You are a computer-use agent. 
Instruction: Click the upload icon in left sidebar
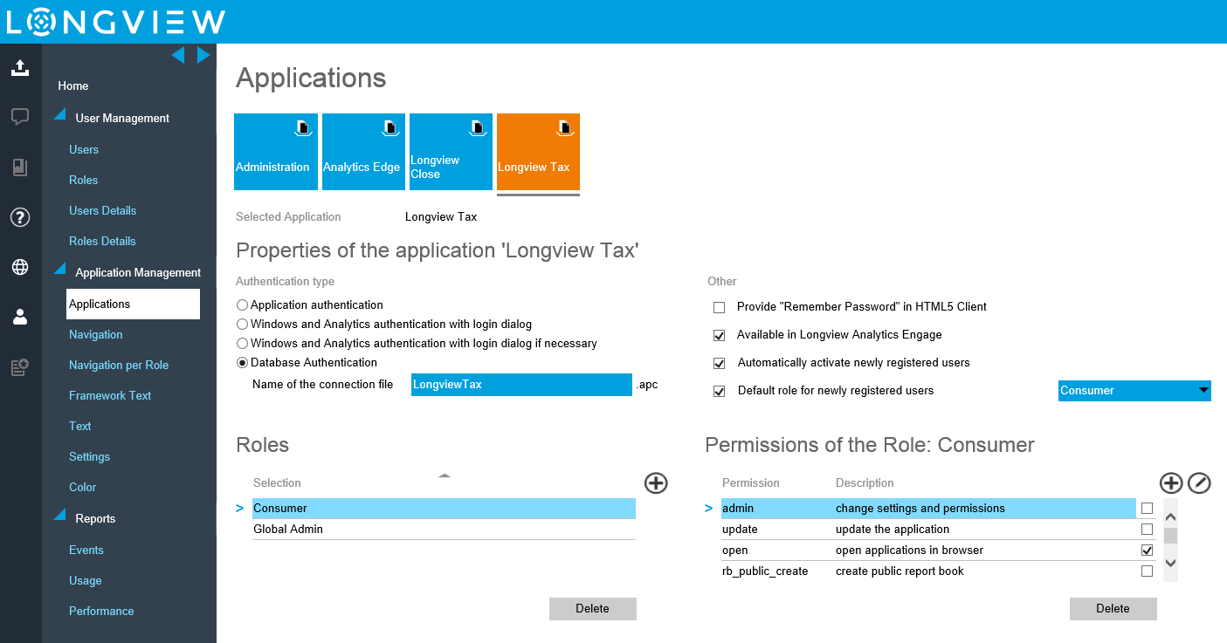[20, 68]
